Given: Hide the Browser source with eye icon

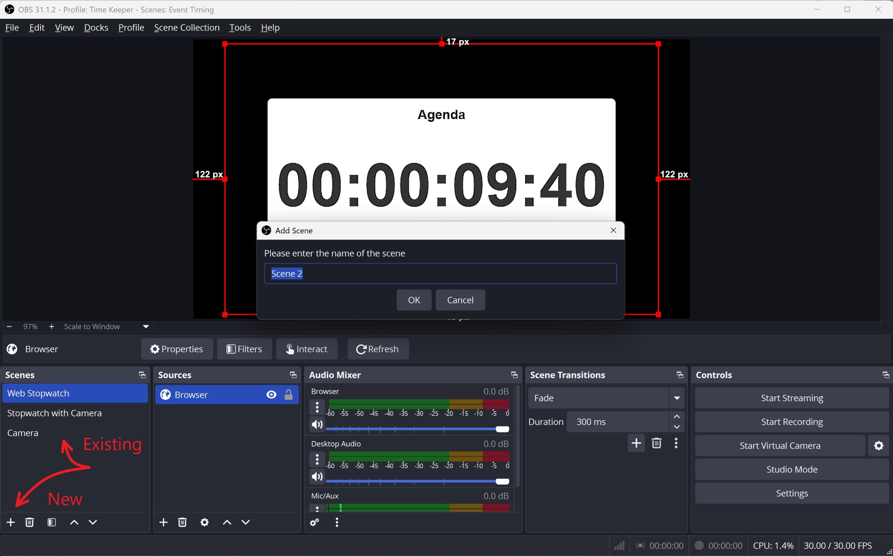Looking at the screenshot, I should [x=271, y=395].
